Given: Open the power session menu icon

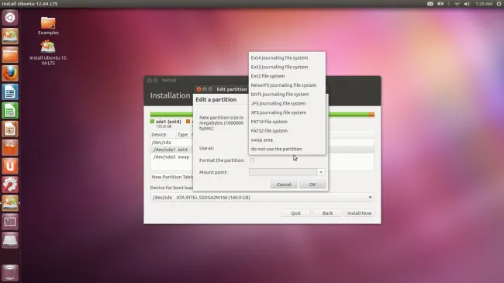Looking at the screenshot, I should pos(499,4).
